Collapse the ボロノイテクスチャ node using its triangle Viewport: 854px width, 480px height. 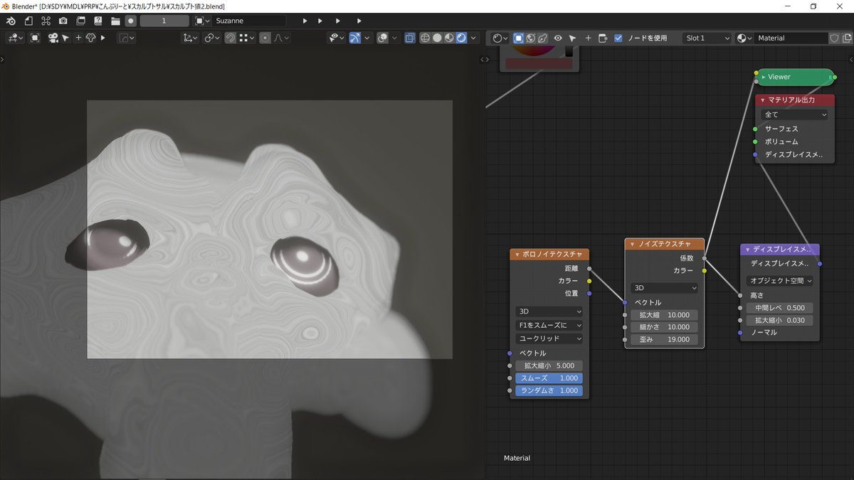[x=517, y=255]
